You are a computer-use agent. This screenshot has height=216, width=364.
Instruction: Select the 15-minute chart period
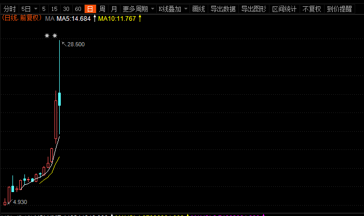click(55, 9)
